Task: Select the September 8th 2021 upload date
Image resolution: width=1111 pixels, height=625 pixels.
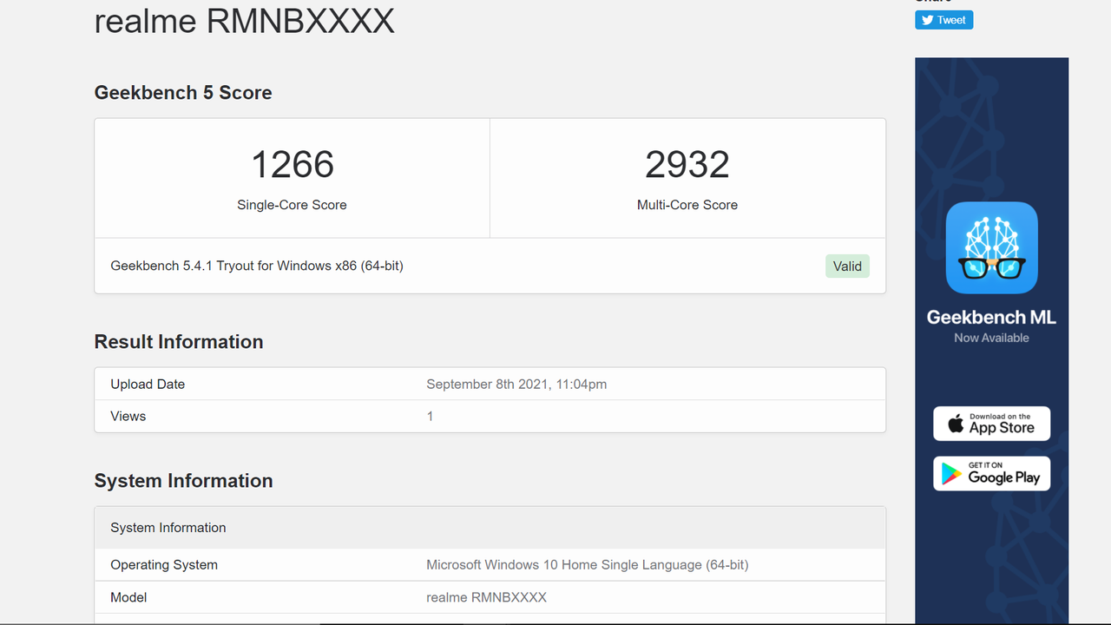Action: pos(516,384)
